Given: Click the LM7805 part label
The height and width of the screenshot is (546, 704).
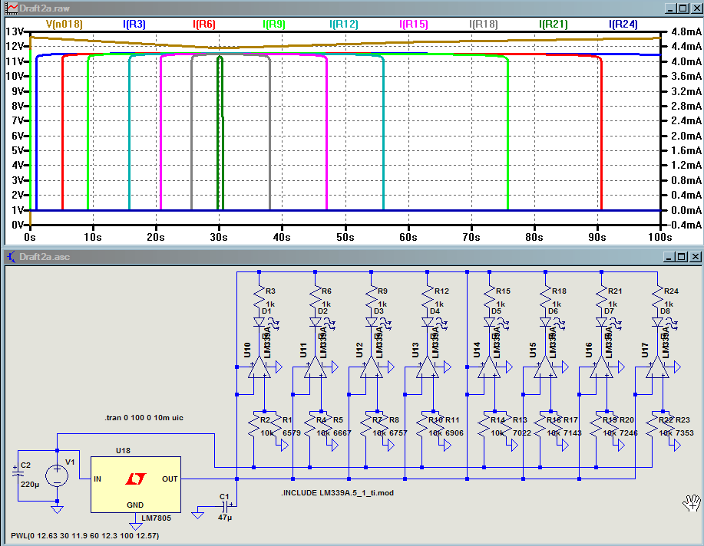Looking at the screenshot, I should point(157,518).
